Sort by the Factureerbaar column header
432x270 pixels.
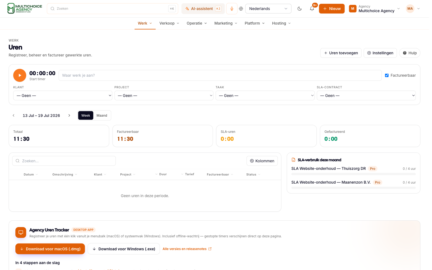220,174
